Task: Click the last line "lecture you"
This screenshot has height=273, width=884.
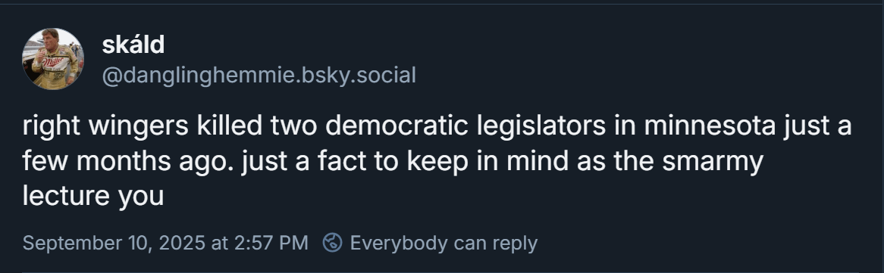Action: coord(93,196)
